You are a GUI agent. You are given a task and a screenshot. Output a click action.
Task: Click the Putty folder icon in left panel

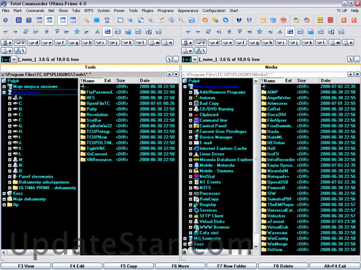pyautogui.click(x=83, y=109)
